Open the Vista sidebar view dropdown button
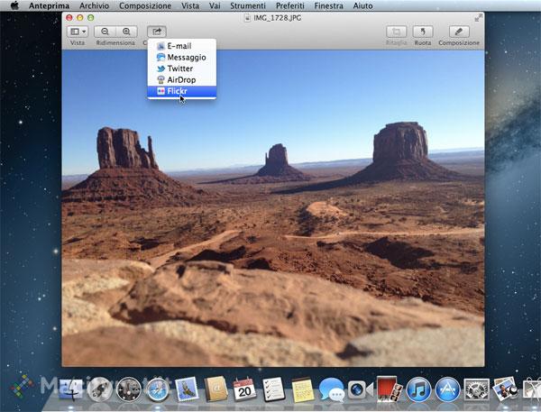The width and height of the screenshot is (541, 412). click(x=78, y=32)
